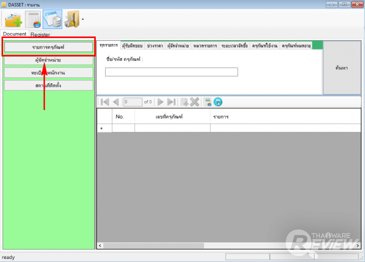Go to last record navigator icon
The width and height of the screenshot is (365, 262).
tap(171, 102)
